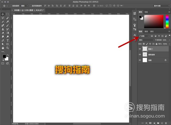Toggle lock all padlock
Viewport: 171px width, 125px height.
tap(157, 44)
